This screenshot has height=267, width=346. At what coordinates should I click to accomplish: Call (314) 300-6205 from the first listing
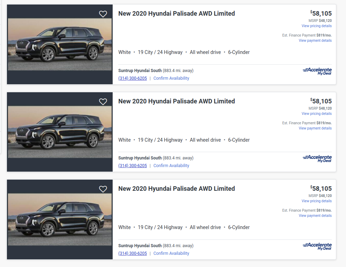[132, 78]
